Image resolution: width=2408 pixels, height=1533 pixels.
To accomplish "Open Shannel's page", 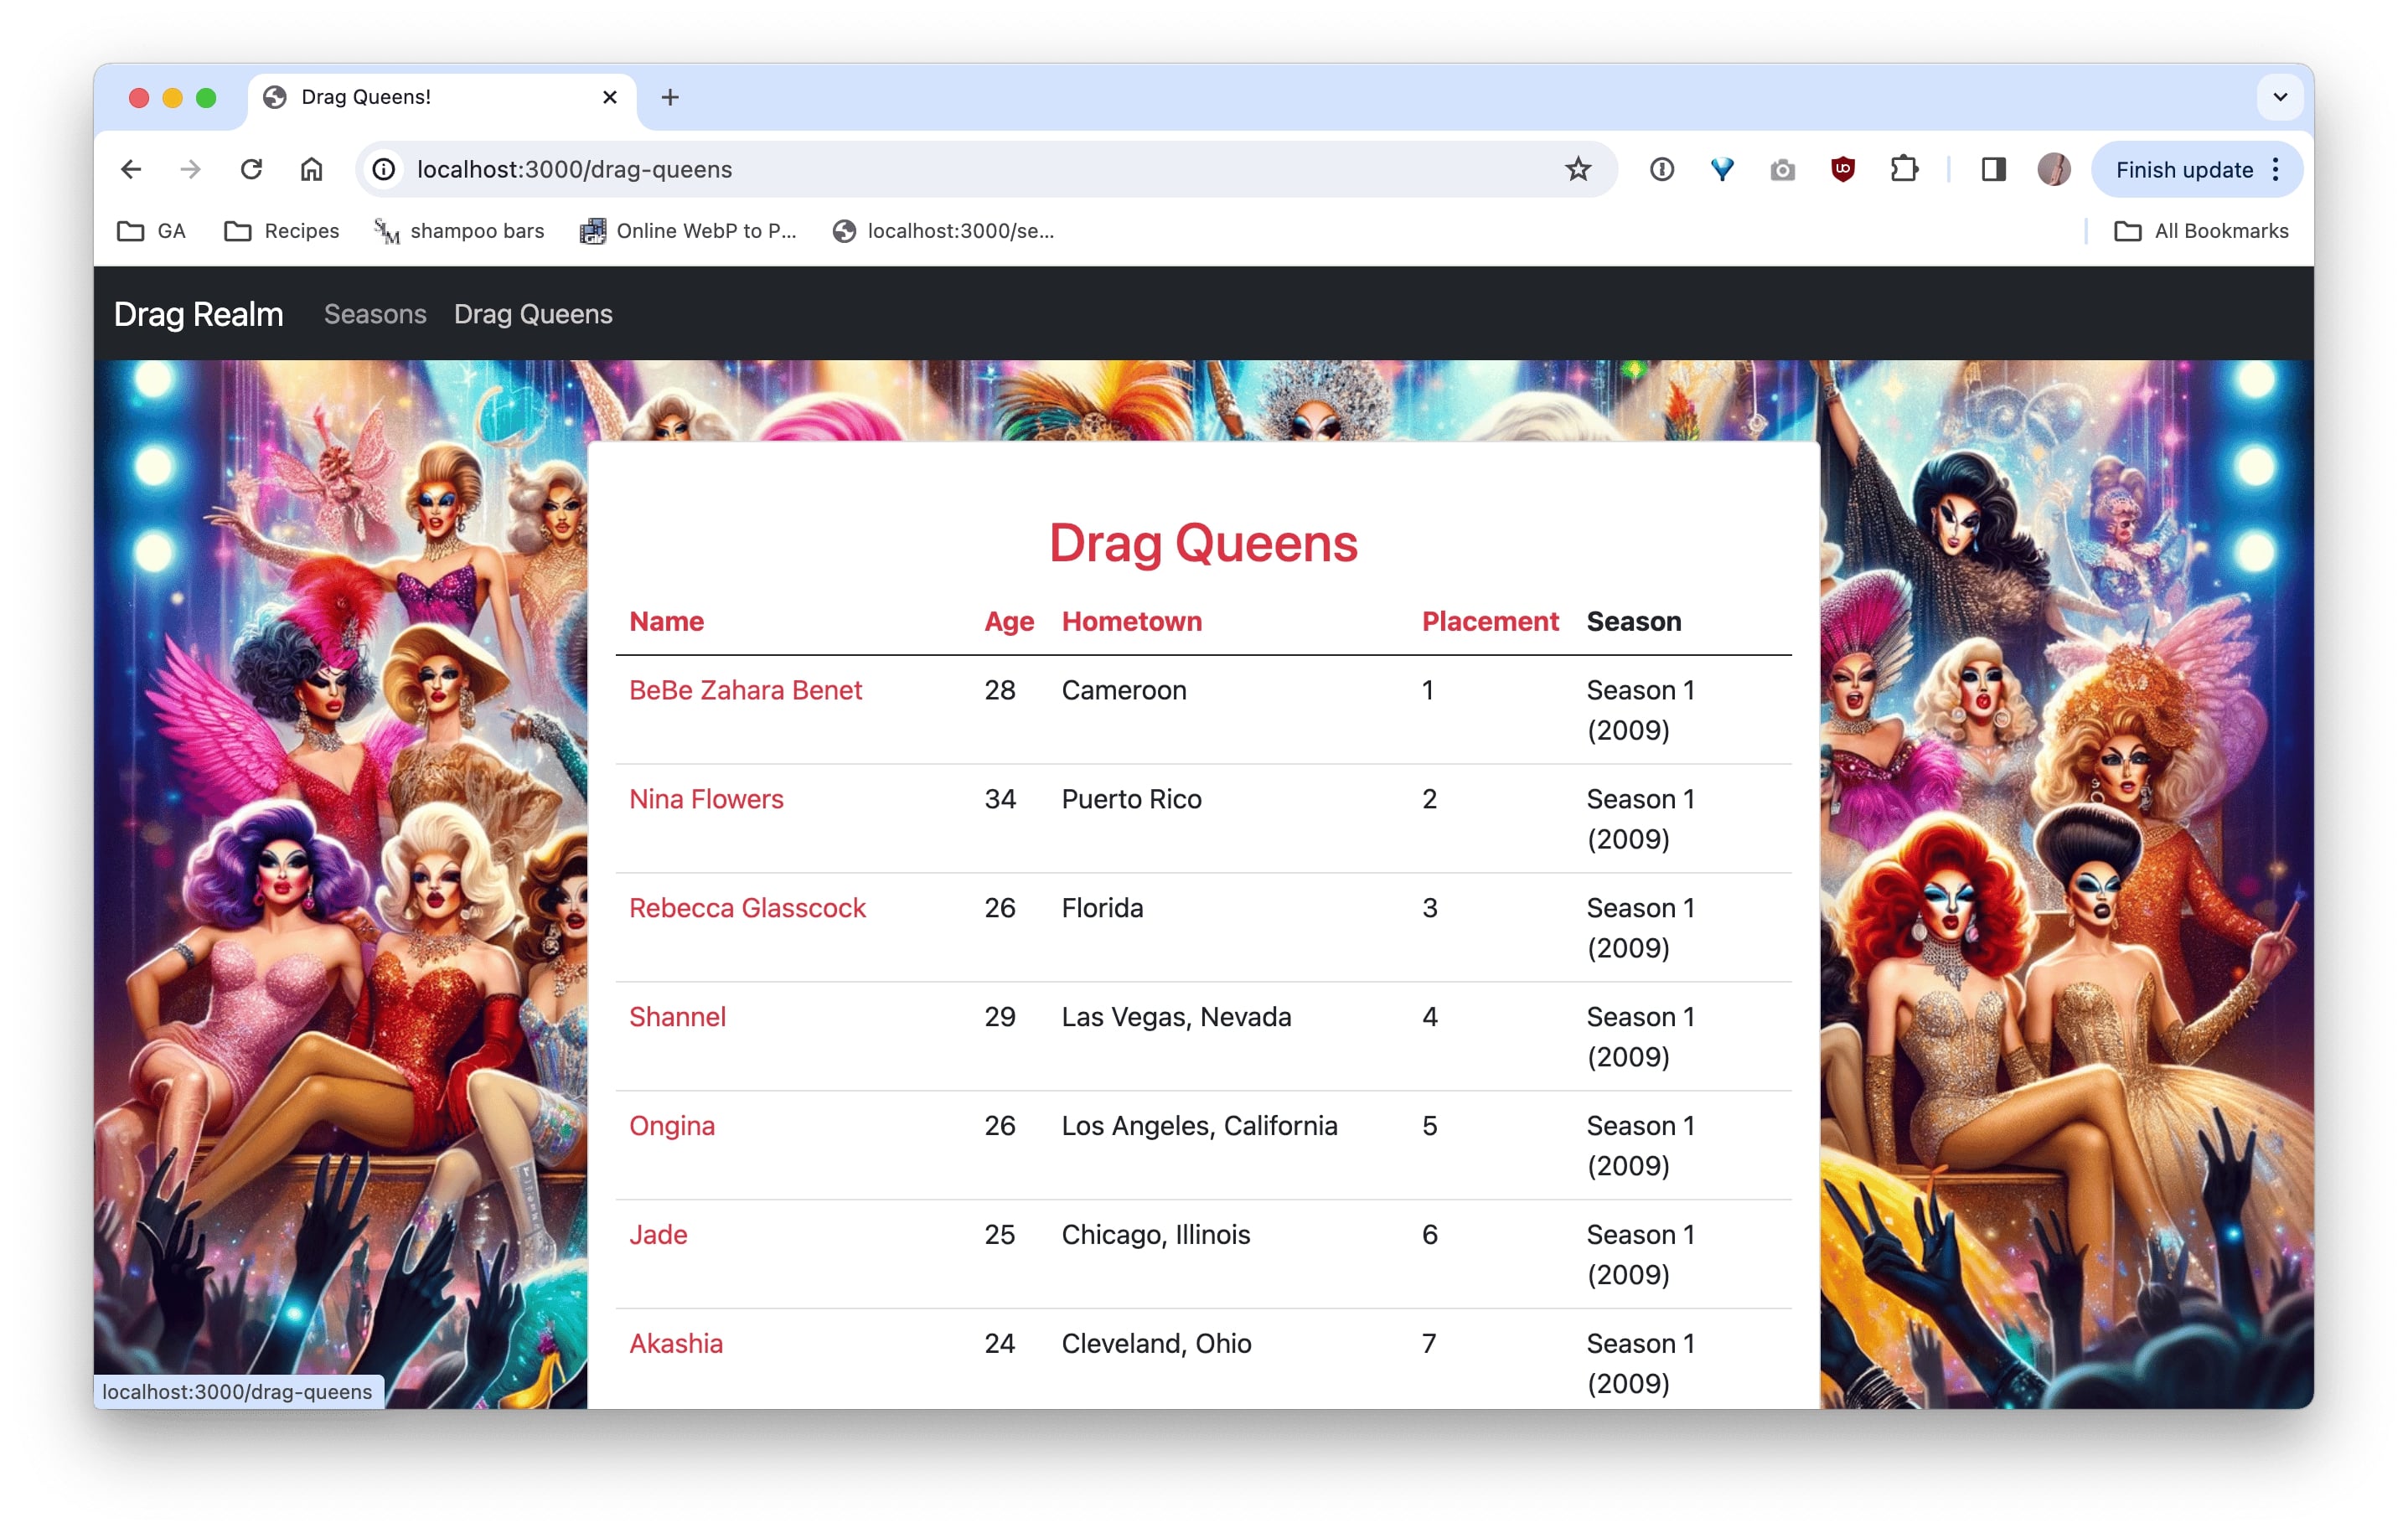I will click(x=677, y=1017).
